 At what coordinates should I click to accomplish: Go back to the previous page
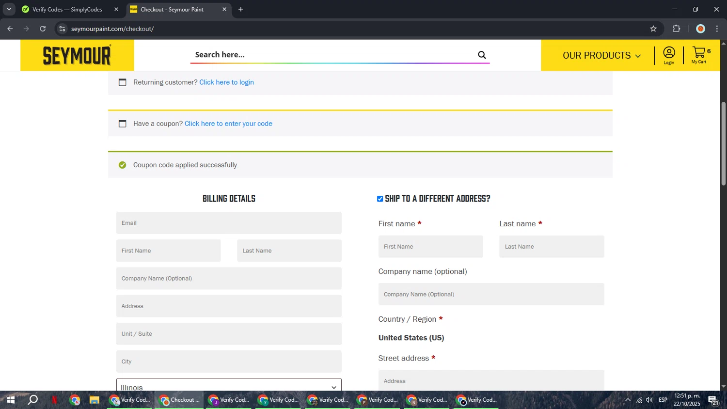pos(10,29)
